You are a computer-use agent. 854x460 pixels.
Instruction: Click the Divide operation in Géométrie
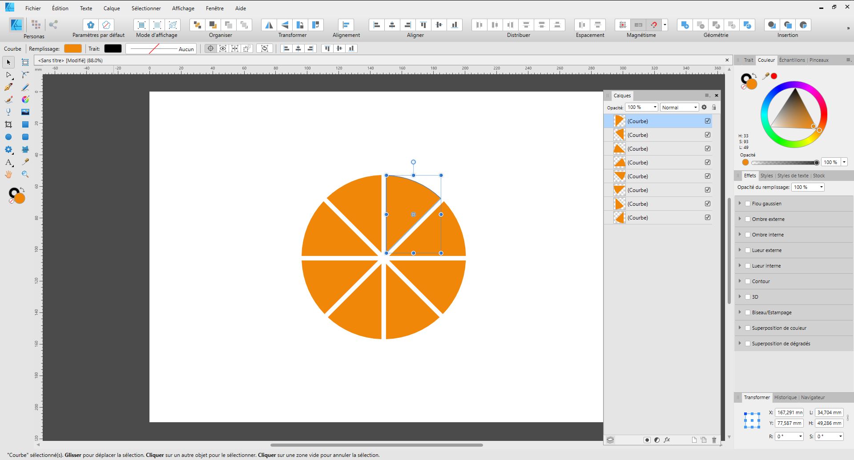747,25
